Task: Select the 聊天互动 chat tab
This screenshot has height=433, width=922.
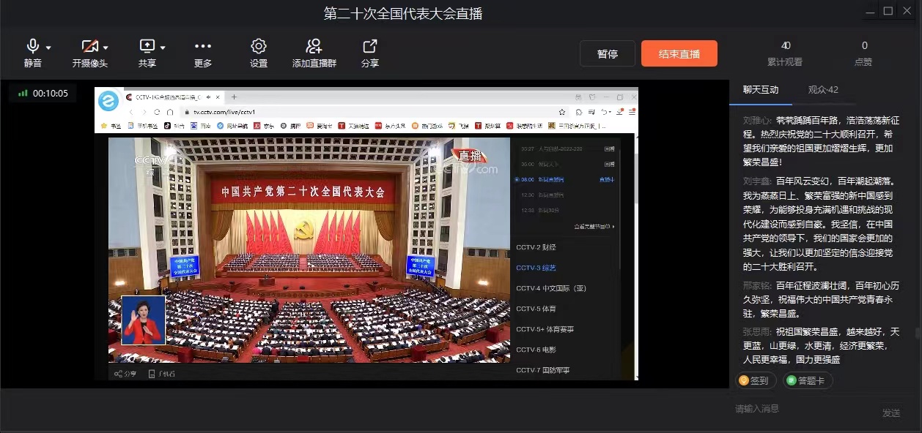Action: 761,90
